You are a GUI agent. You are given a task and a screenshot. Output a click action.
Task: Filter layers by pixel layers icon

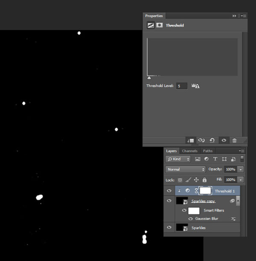click(198, 159)
